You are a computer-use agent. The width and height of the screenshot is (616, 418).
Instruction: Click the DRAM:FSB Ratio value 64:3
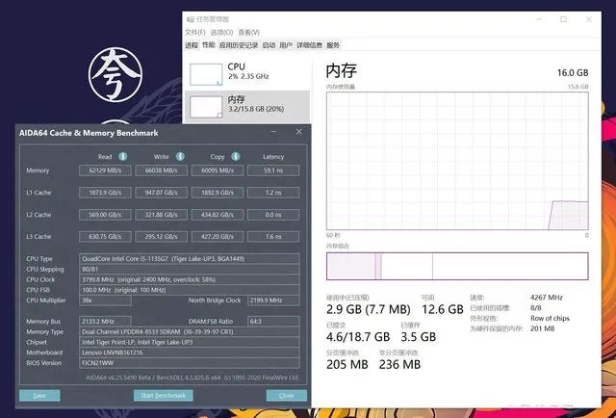[273, 322]
